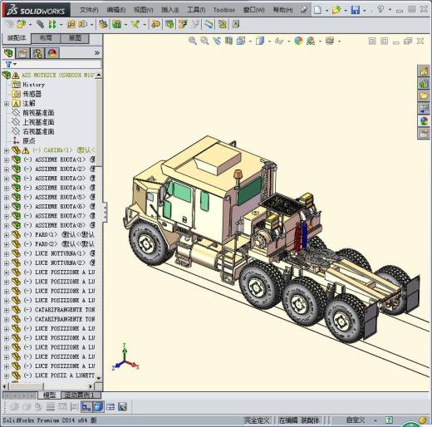Click the Edit Appearance icon in view toolbar
Screen dimensions: 432x427
298,41
